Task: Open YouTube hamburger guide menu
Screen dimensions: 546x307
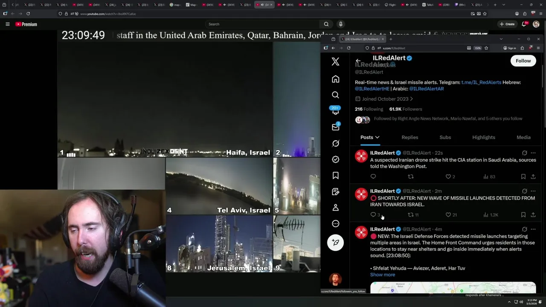Action: point(7,24)
